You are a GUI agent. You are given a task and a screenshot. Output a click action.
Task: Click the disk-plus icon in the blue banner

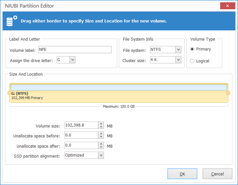(11, 20)
